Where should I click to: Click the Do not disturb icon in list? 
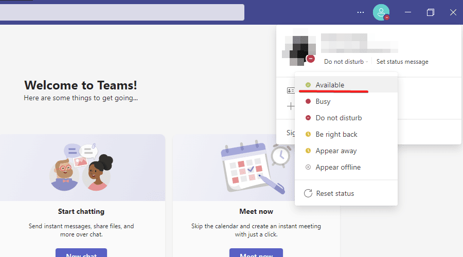(x=308, y=118)
